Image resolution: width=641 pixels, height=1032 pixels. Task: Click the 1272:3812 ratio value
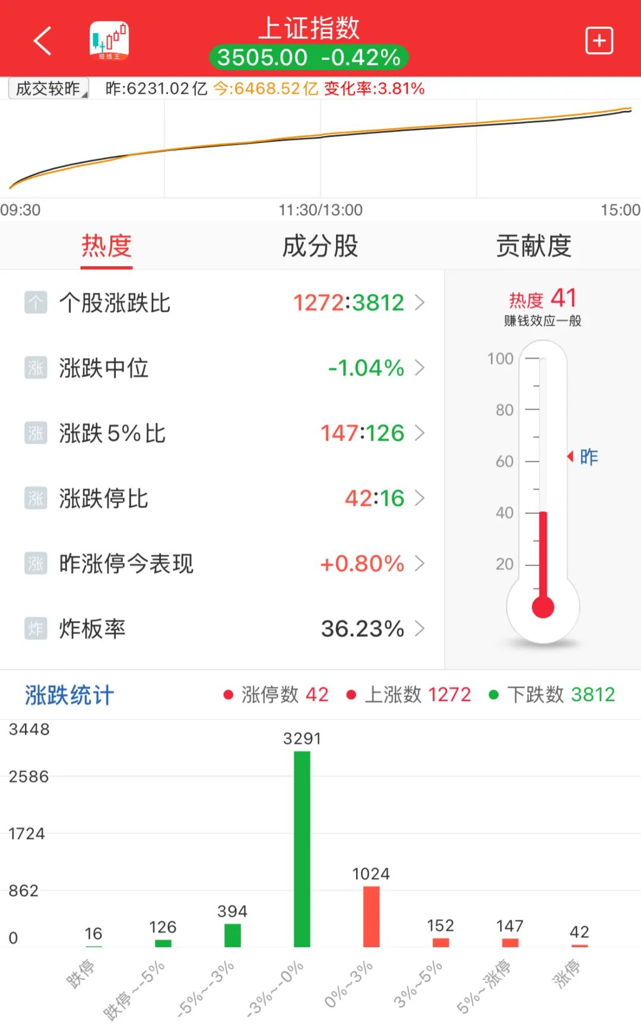pyautogui.click(x=348, y=302)
